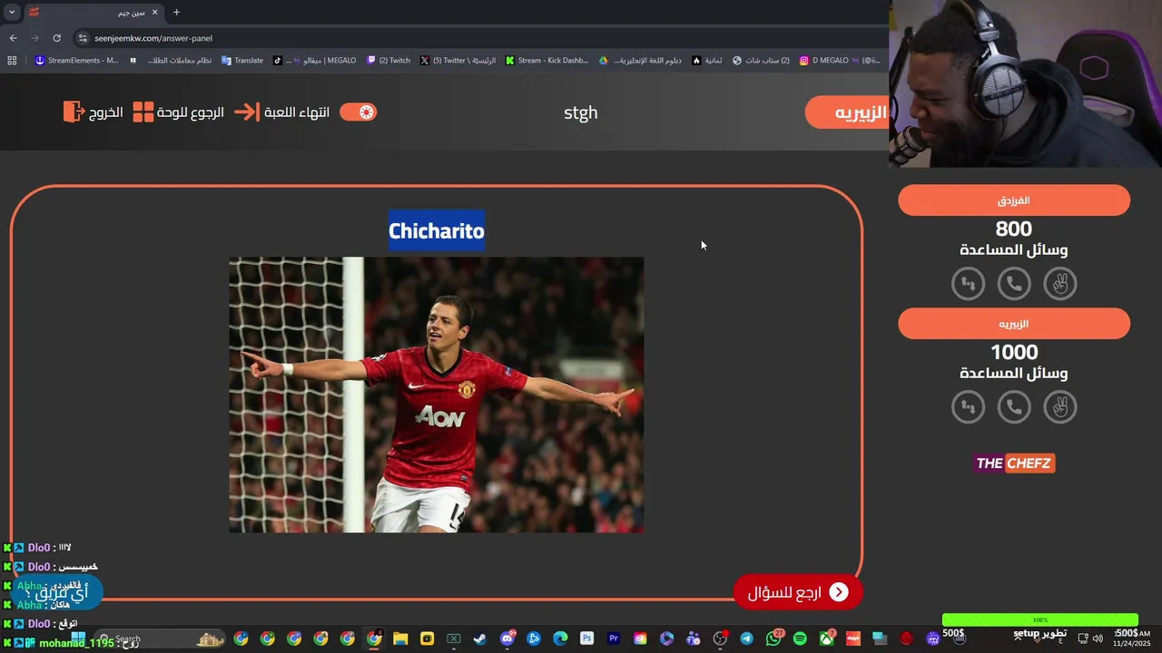Click the 800 score of الفرزدق
The image size is (1162, 653).
1014,229
